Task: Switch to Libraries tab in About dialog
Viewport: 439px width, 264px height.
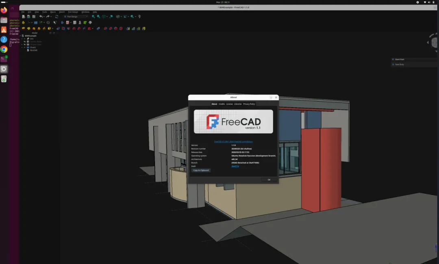Action: [238, 104]
